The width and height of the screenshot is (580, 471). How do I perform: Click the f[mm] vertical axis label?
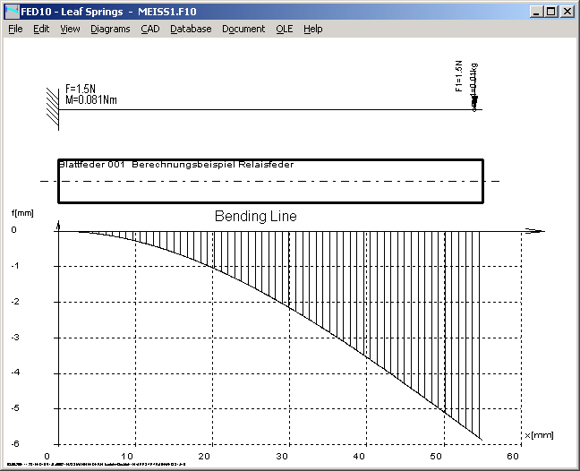(22, 212)
